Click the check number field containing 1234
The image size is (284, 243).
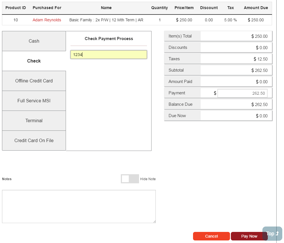click(x=109, y=55)
